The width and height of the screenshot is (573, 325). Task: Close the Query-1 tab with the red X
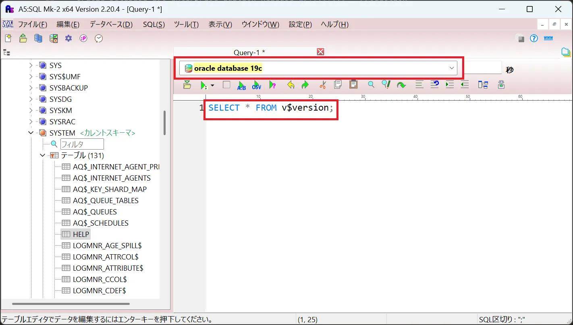[321, 51]
